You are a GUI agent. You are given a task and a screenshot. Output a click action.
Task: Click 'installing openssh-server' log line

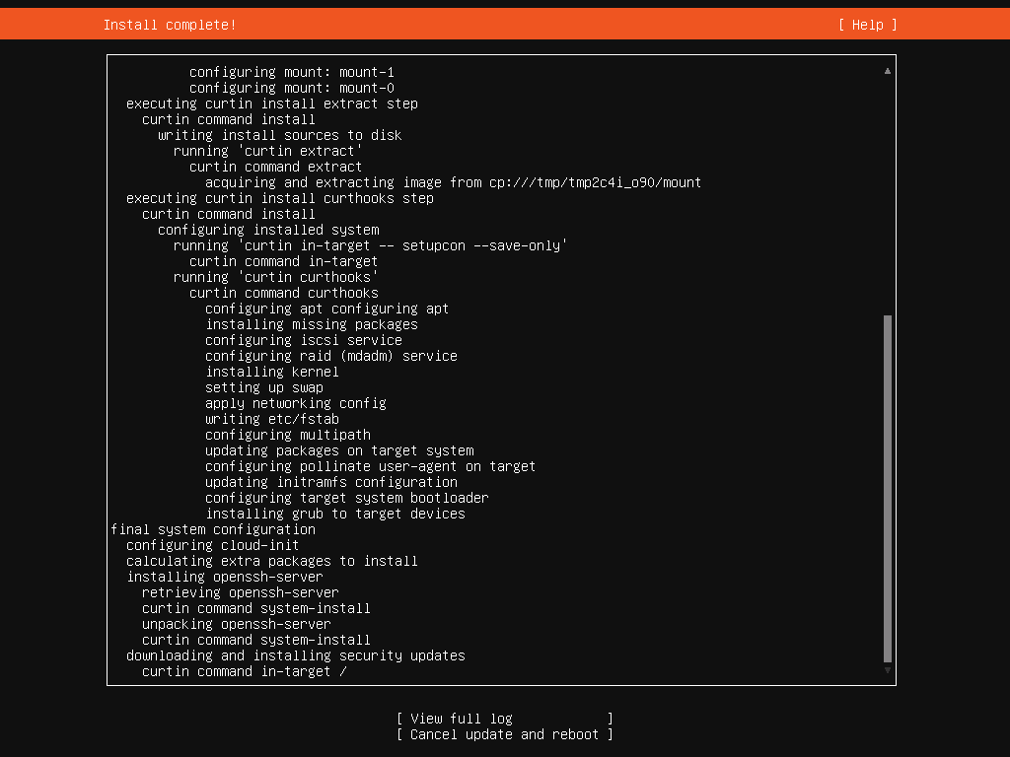tap(225, 577)
